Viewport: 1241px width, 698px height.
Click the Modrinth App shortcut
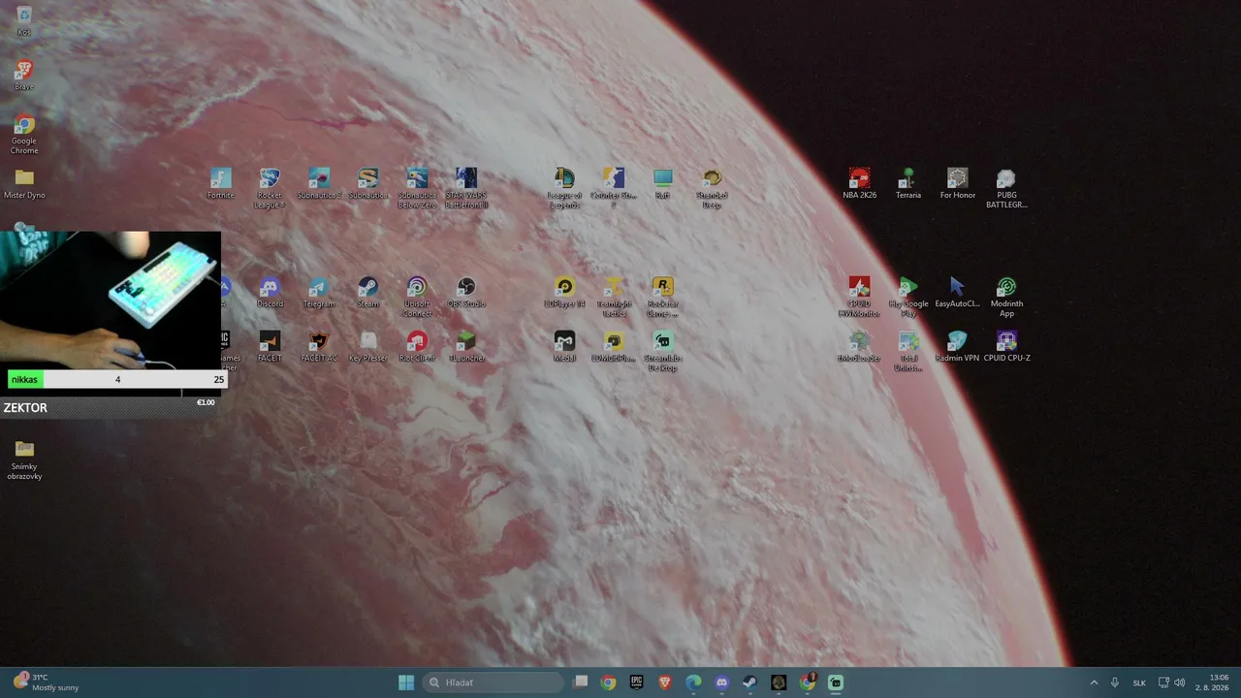[x=1006, y=297]
